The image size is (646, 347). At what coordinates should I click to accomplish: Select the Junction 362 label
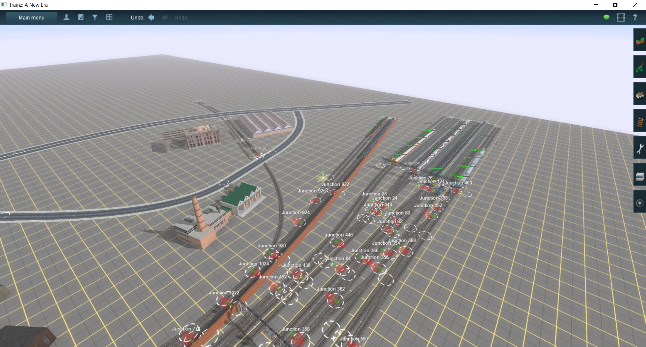pos(331,289)
